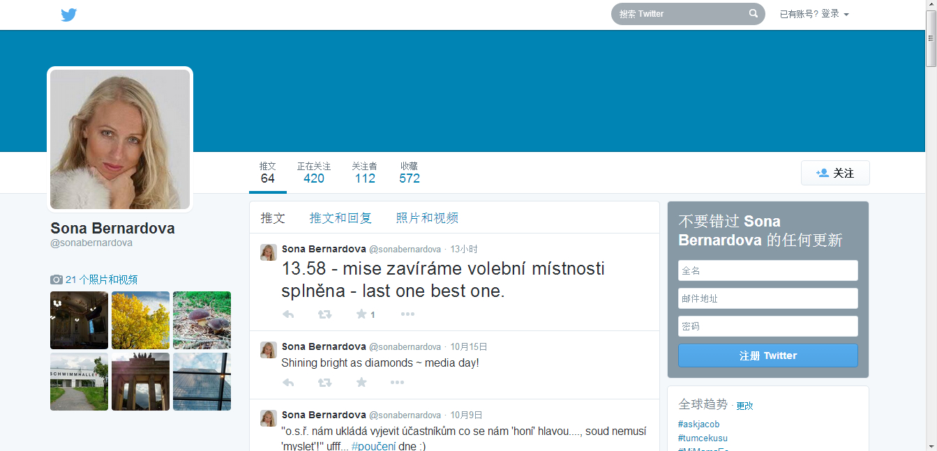The width and height of the screenshot is (937, 451).
Task: Click the @sonabernardova handle under profile name
Action: [91, 243]
